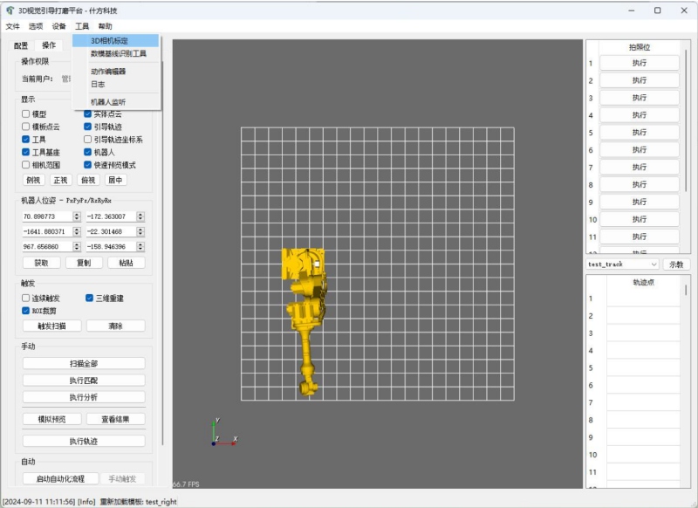698x508 pixels.
Task: Click the 俯视 view button
Action: pyautogui.click(x=87, y=180)
